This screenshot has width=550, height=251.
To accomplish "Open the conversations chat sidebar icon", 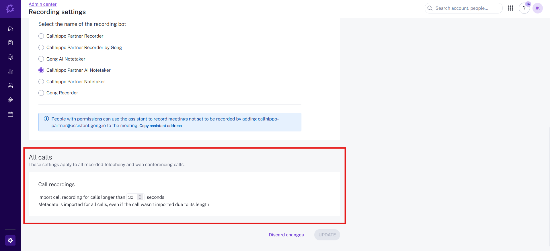I will point(10,57).
